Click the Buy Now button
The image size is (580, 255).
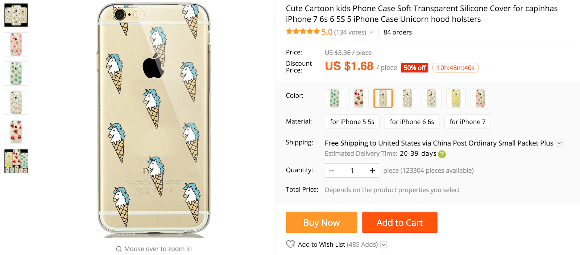322,222
